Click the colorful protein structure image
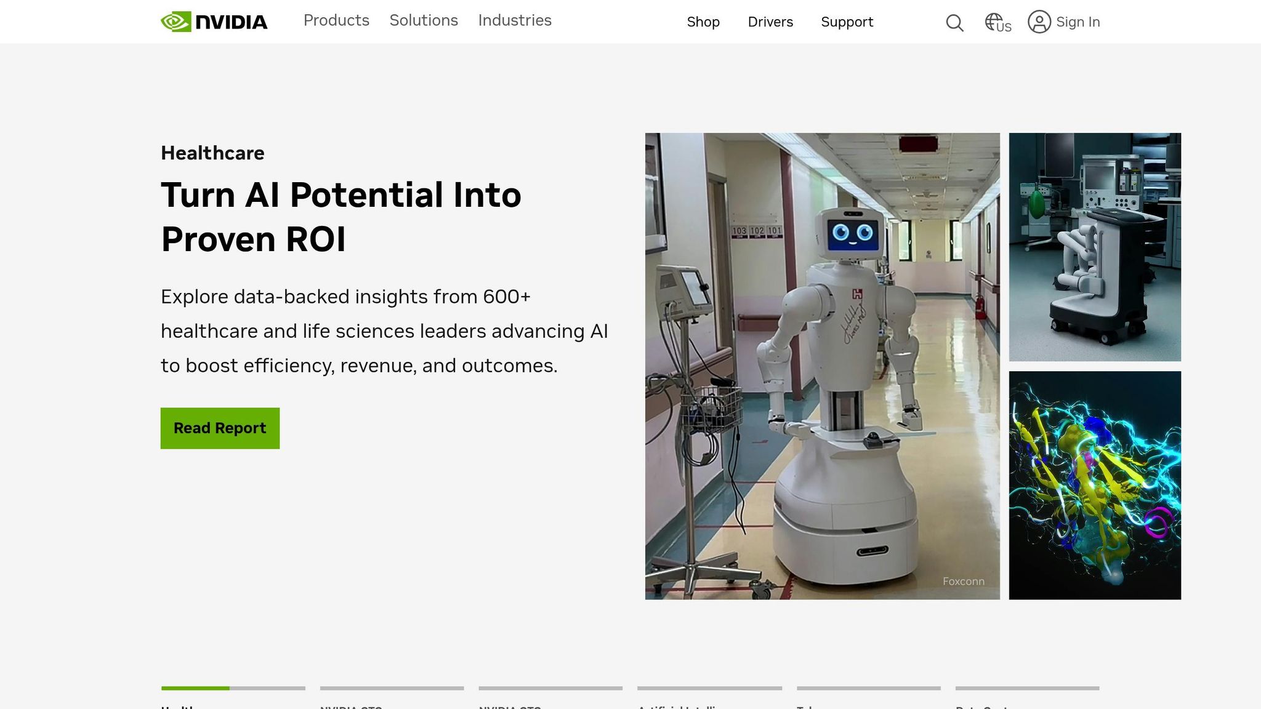Screen dimensions: 1261x709 tap(1095, 485)
